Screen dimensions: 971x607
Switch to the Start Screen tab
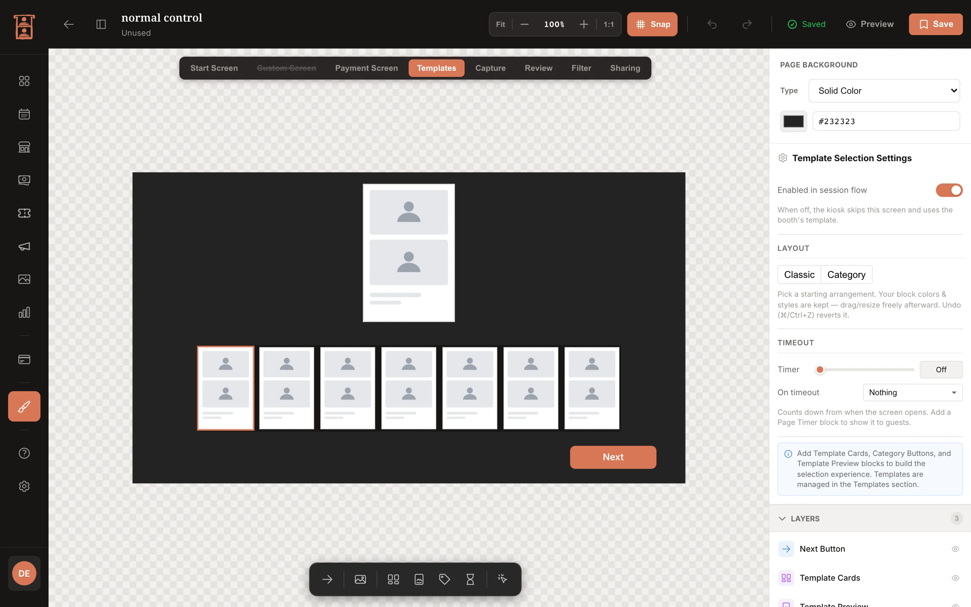[x=214, y=68]
